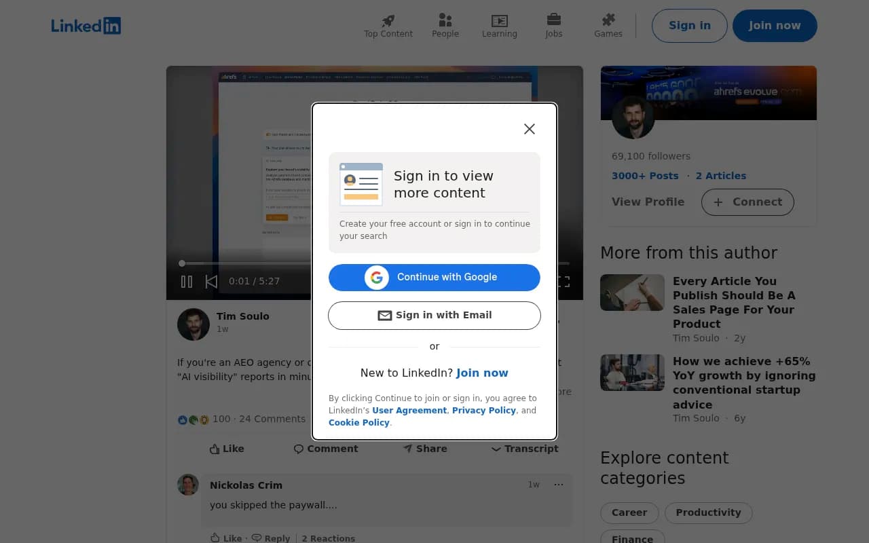The height and width of the screenshot is (543, 869).
Task: Choose Sign in with Email
Action: [434, 315]
